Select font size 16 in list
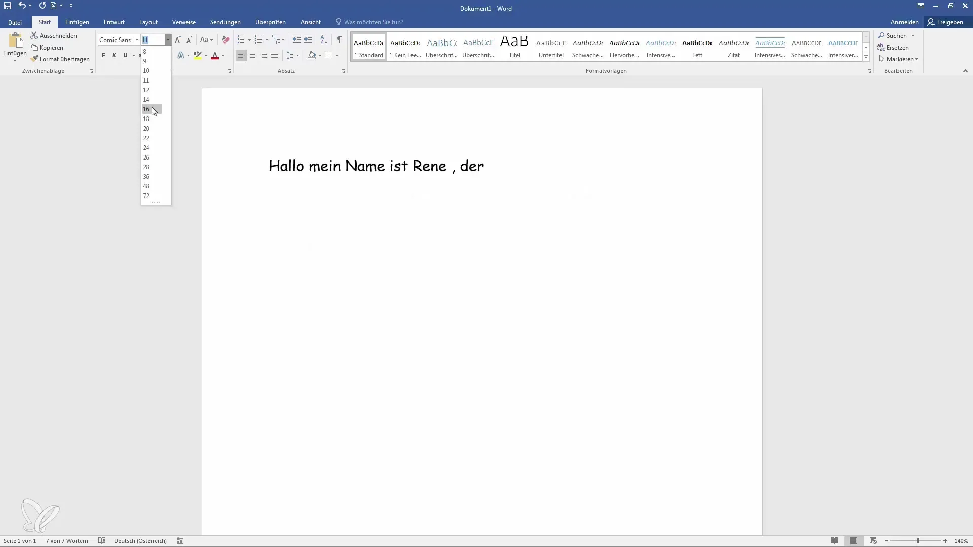Image resolution: width=973 pixels, height=547 pixels. (152, 109)
